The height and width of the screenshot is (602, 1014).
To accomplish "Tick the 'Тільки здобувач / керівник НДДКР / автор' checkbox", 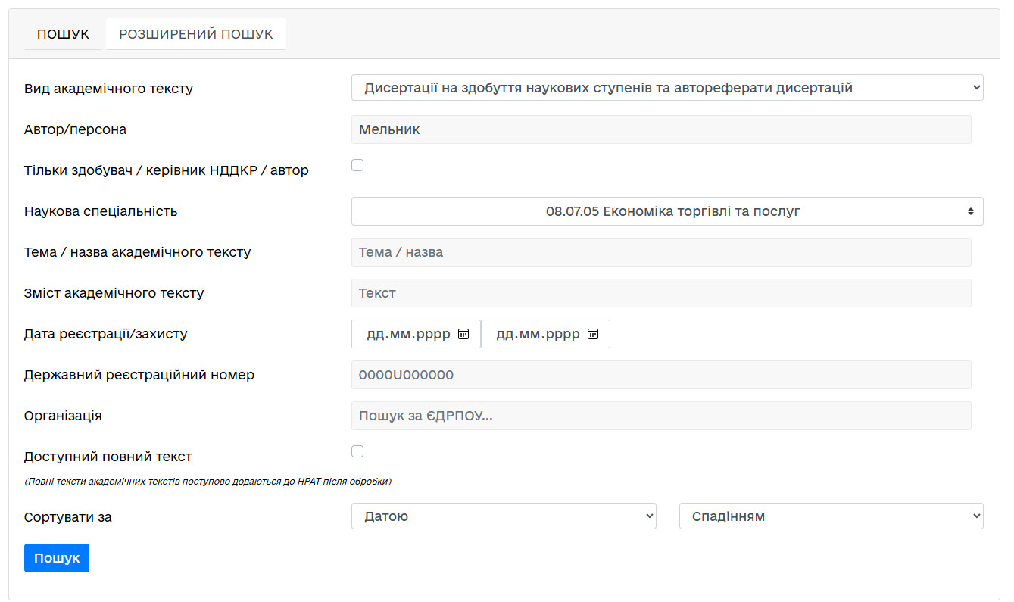I will coord(357,165).
